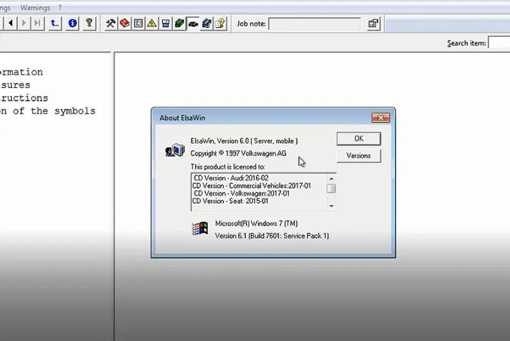Image resolution: width=510 pixels, height=341 pixels.
Task: Select 'CD Version - Commercial Vehicles:2017-01' line
Action: [251, 186]
